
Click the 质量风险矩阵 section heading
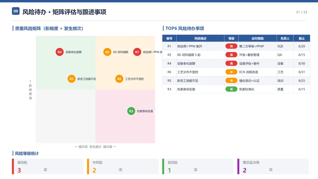[49, 29]
